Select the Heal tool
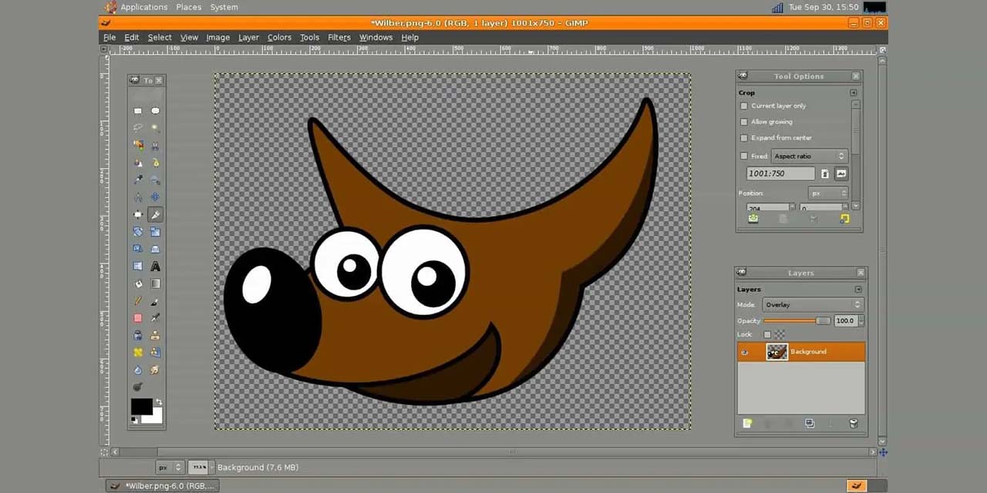This screenshot has width=987, height=493. pos(137,352)
